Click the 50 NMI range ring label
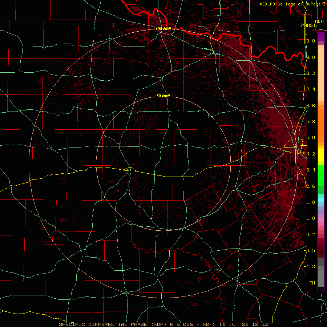Viewport: 327px width, 327px height. [163, 96]
